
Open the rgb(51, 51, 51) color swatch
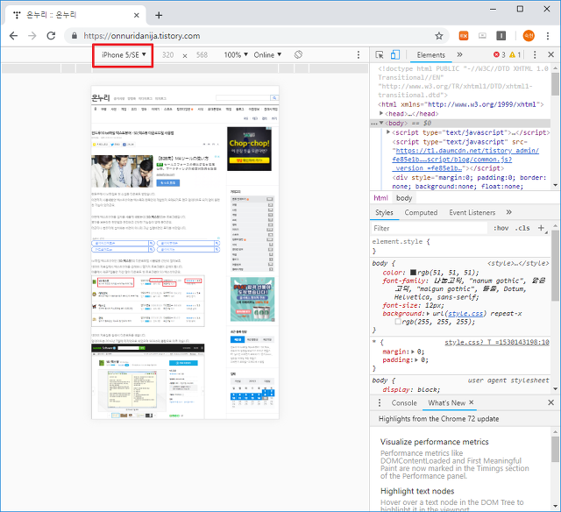click(x=413, y=273)
